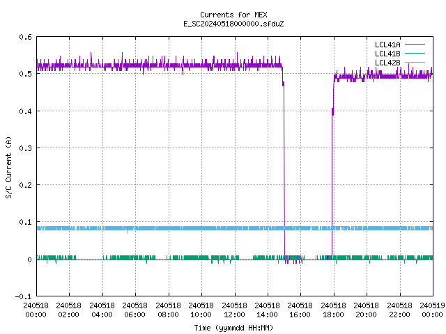Click the y-axis tick value 0.2

click(x=25, y=185)
